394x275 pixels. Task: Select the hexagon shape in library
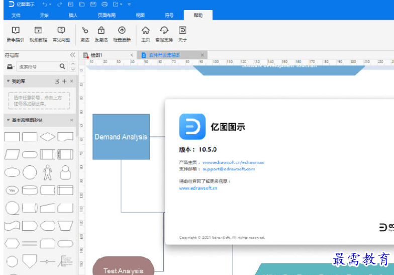coord(12,243)
